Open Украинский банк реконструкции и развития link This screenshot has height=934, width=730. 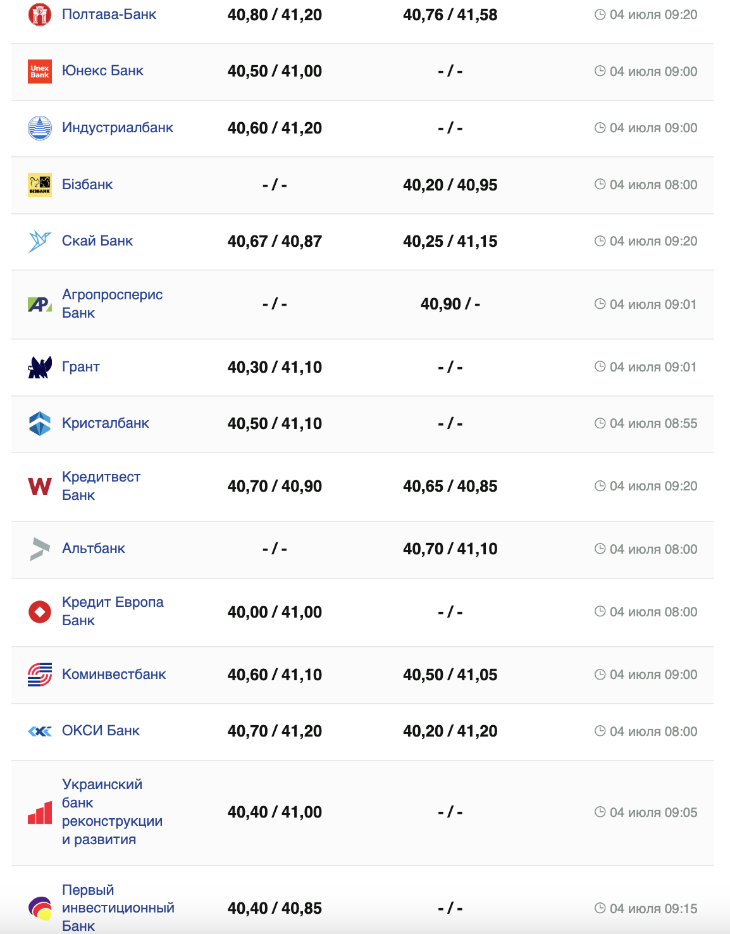pos(112,812)
